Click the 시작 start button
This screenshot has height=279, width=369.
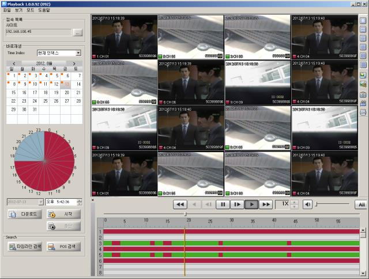(63, 214)
